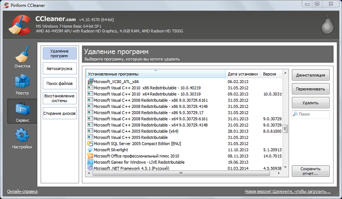Viewport: 342px width, 199px height.
Task: Open the Реестр registry section
Action: click(x=22, y=84)
